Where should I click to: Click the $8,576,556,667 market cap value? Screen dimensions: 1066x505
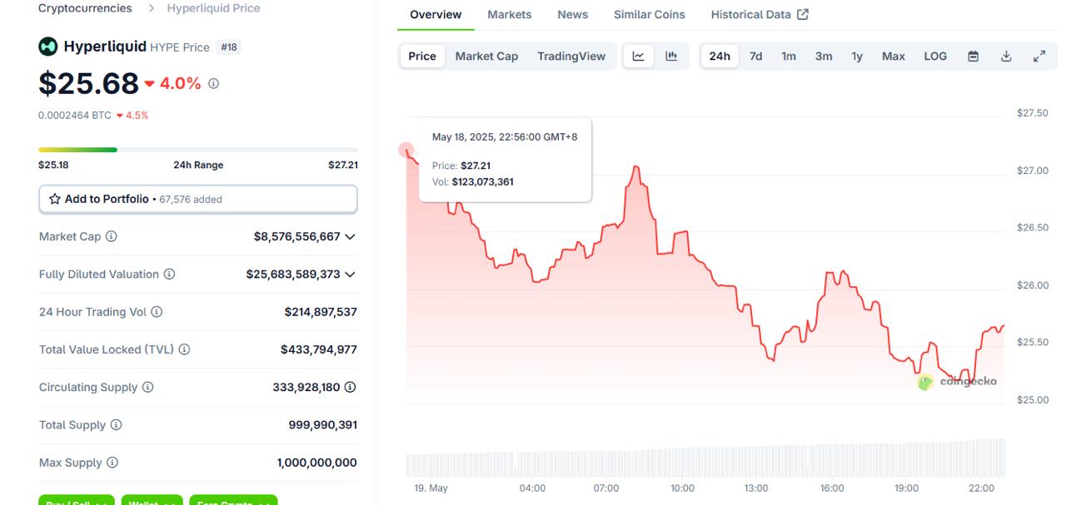pyautogui.click(x=297, y=236)
